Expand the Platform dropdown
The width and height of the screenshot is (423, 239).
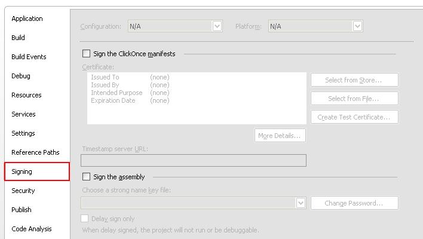point(315,26)
